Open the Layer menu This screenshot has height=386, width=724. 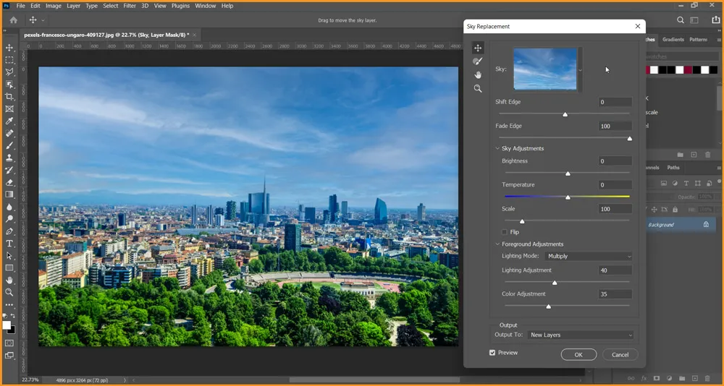73,6
